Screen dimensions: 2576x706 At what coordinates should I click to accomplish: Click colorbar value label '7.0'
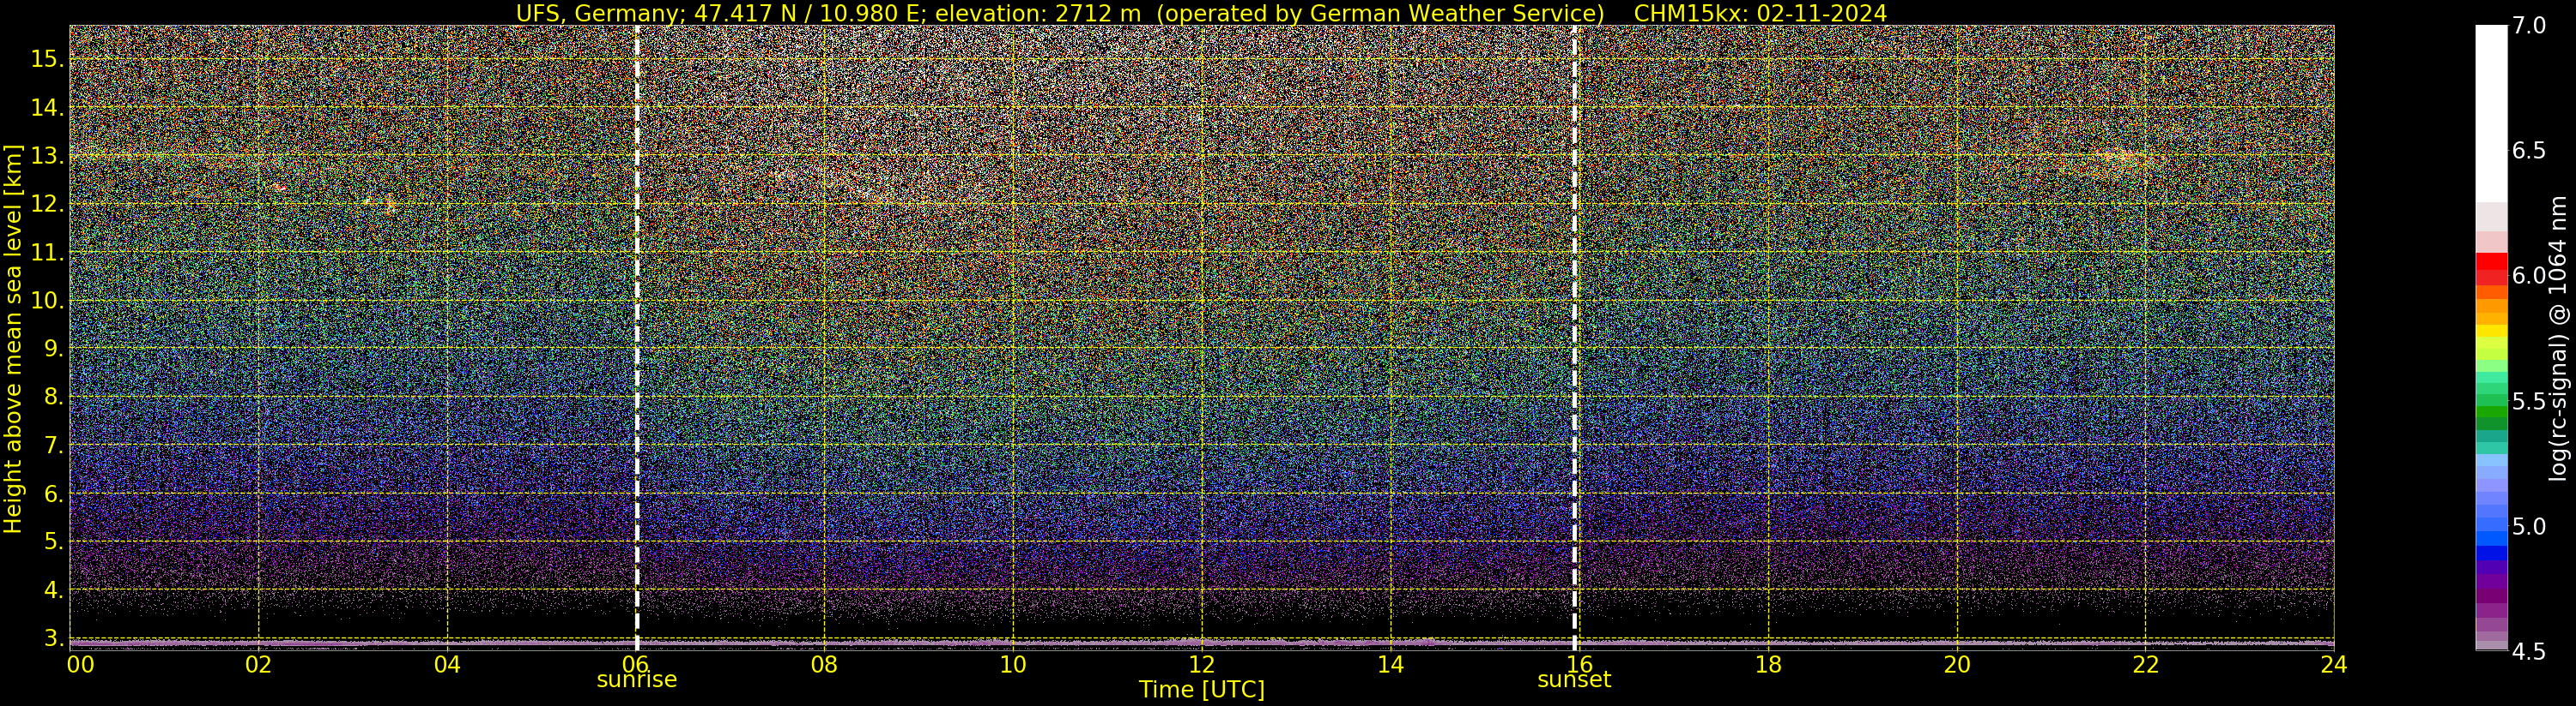[2528, 26]
